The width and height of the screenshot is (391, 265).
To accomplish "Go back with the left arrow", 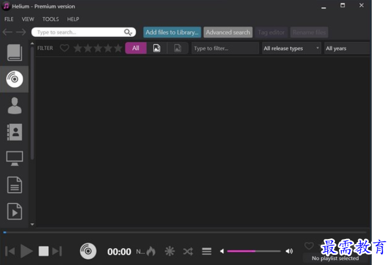I will pyautogui.click(x=7, y=32).
